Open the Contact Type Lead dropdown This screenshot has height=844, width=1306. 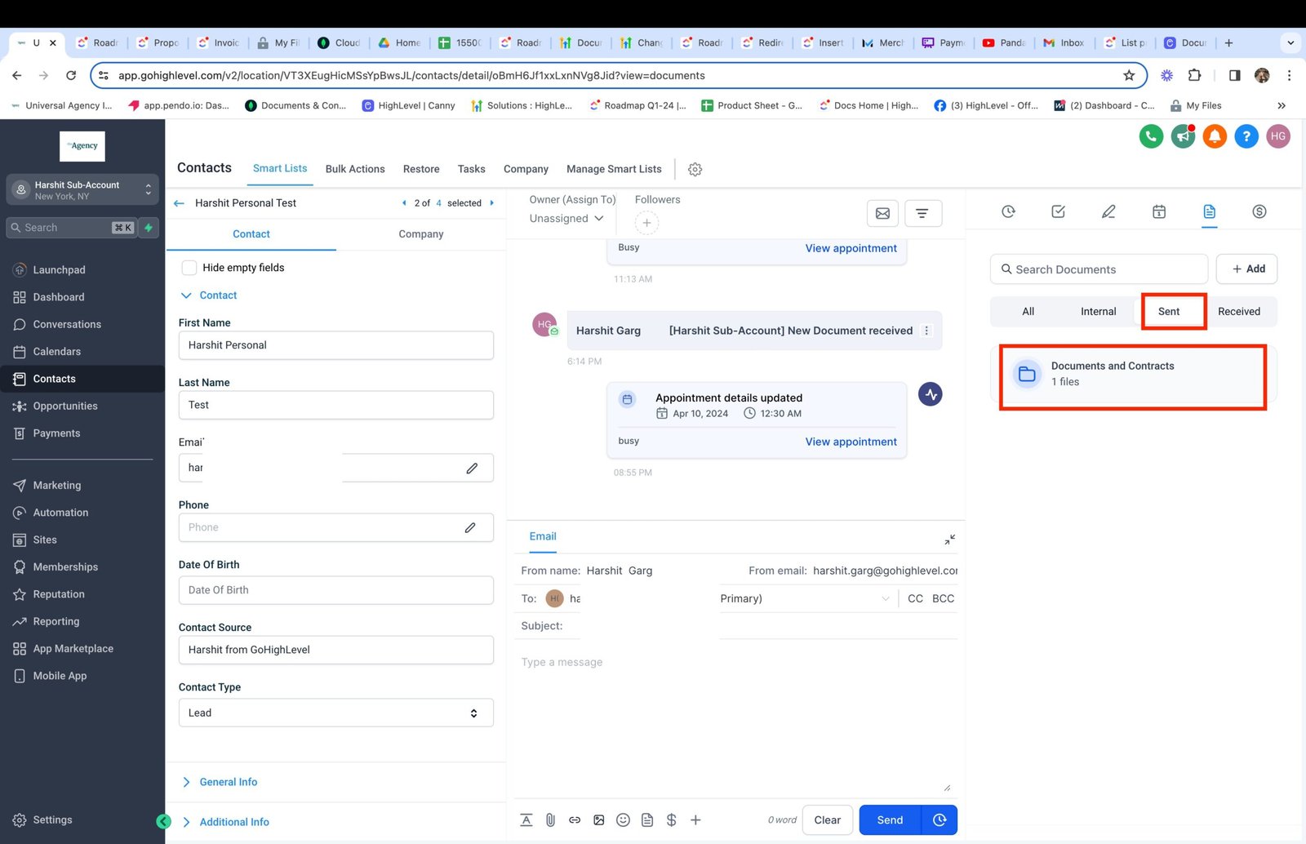[x=335, y=713]
